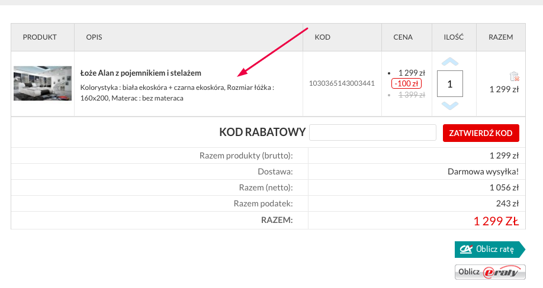Viewport: 543px width, 288px height.
Task: Click the tax amount '243 zł'
Action: pos(507,203)
